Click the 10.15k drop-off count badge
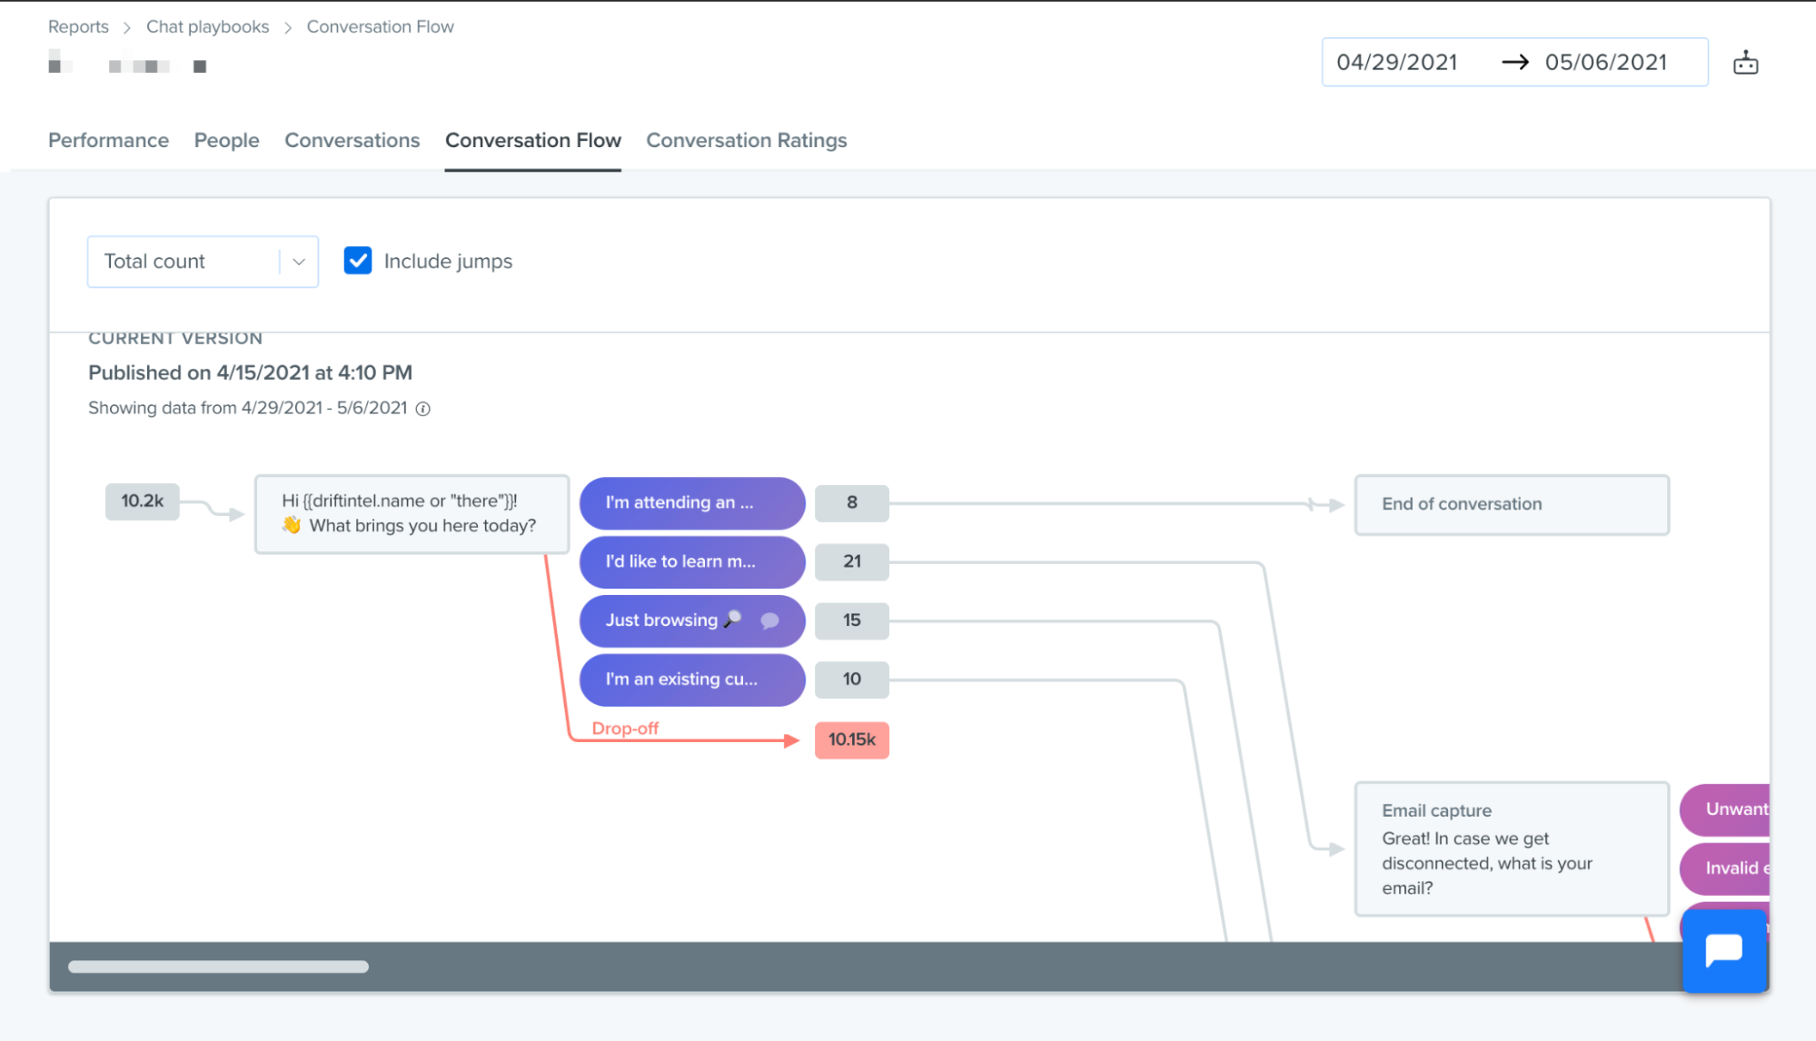The width and height of the screenshot is (1816, 1041). point(851,739)
